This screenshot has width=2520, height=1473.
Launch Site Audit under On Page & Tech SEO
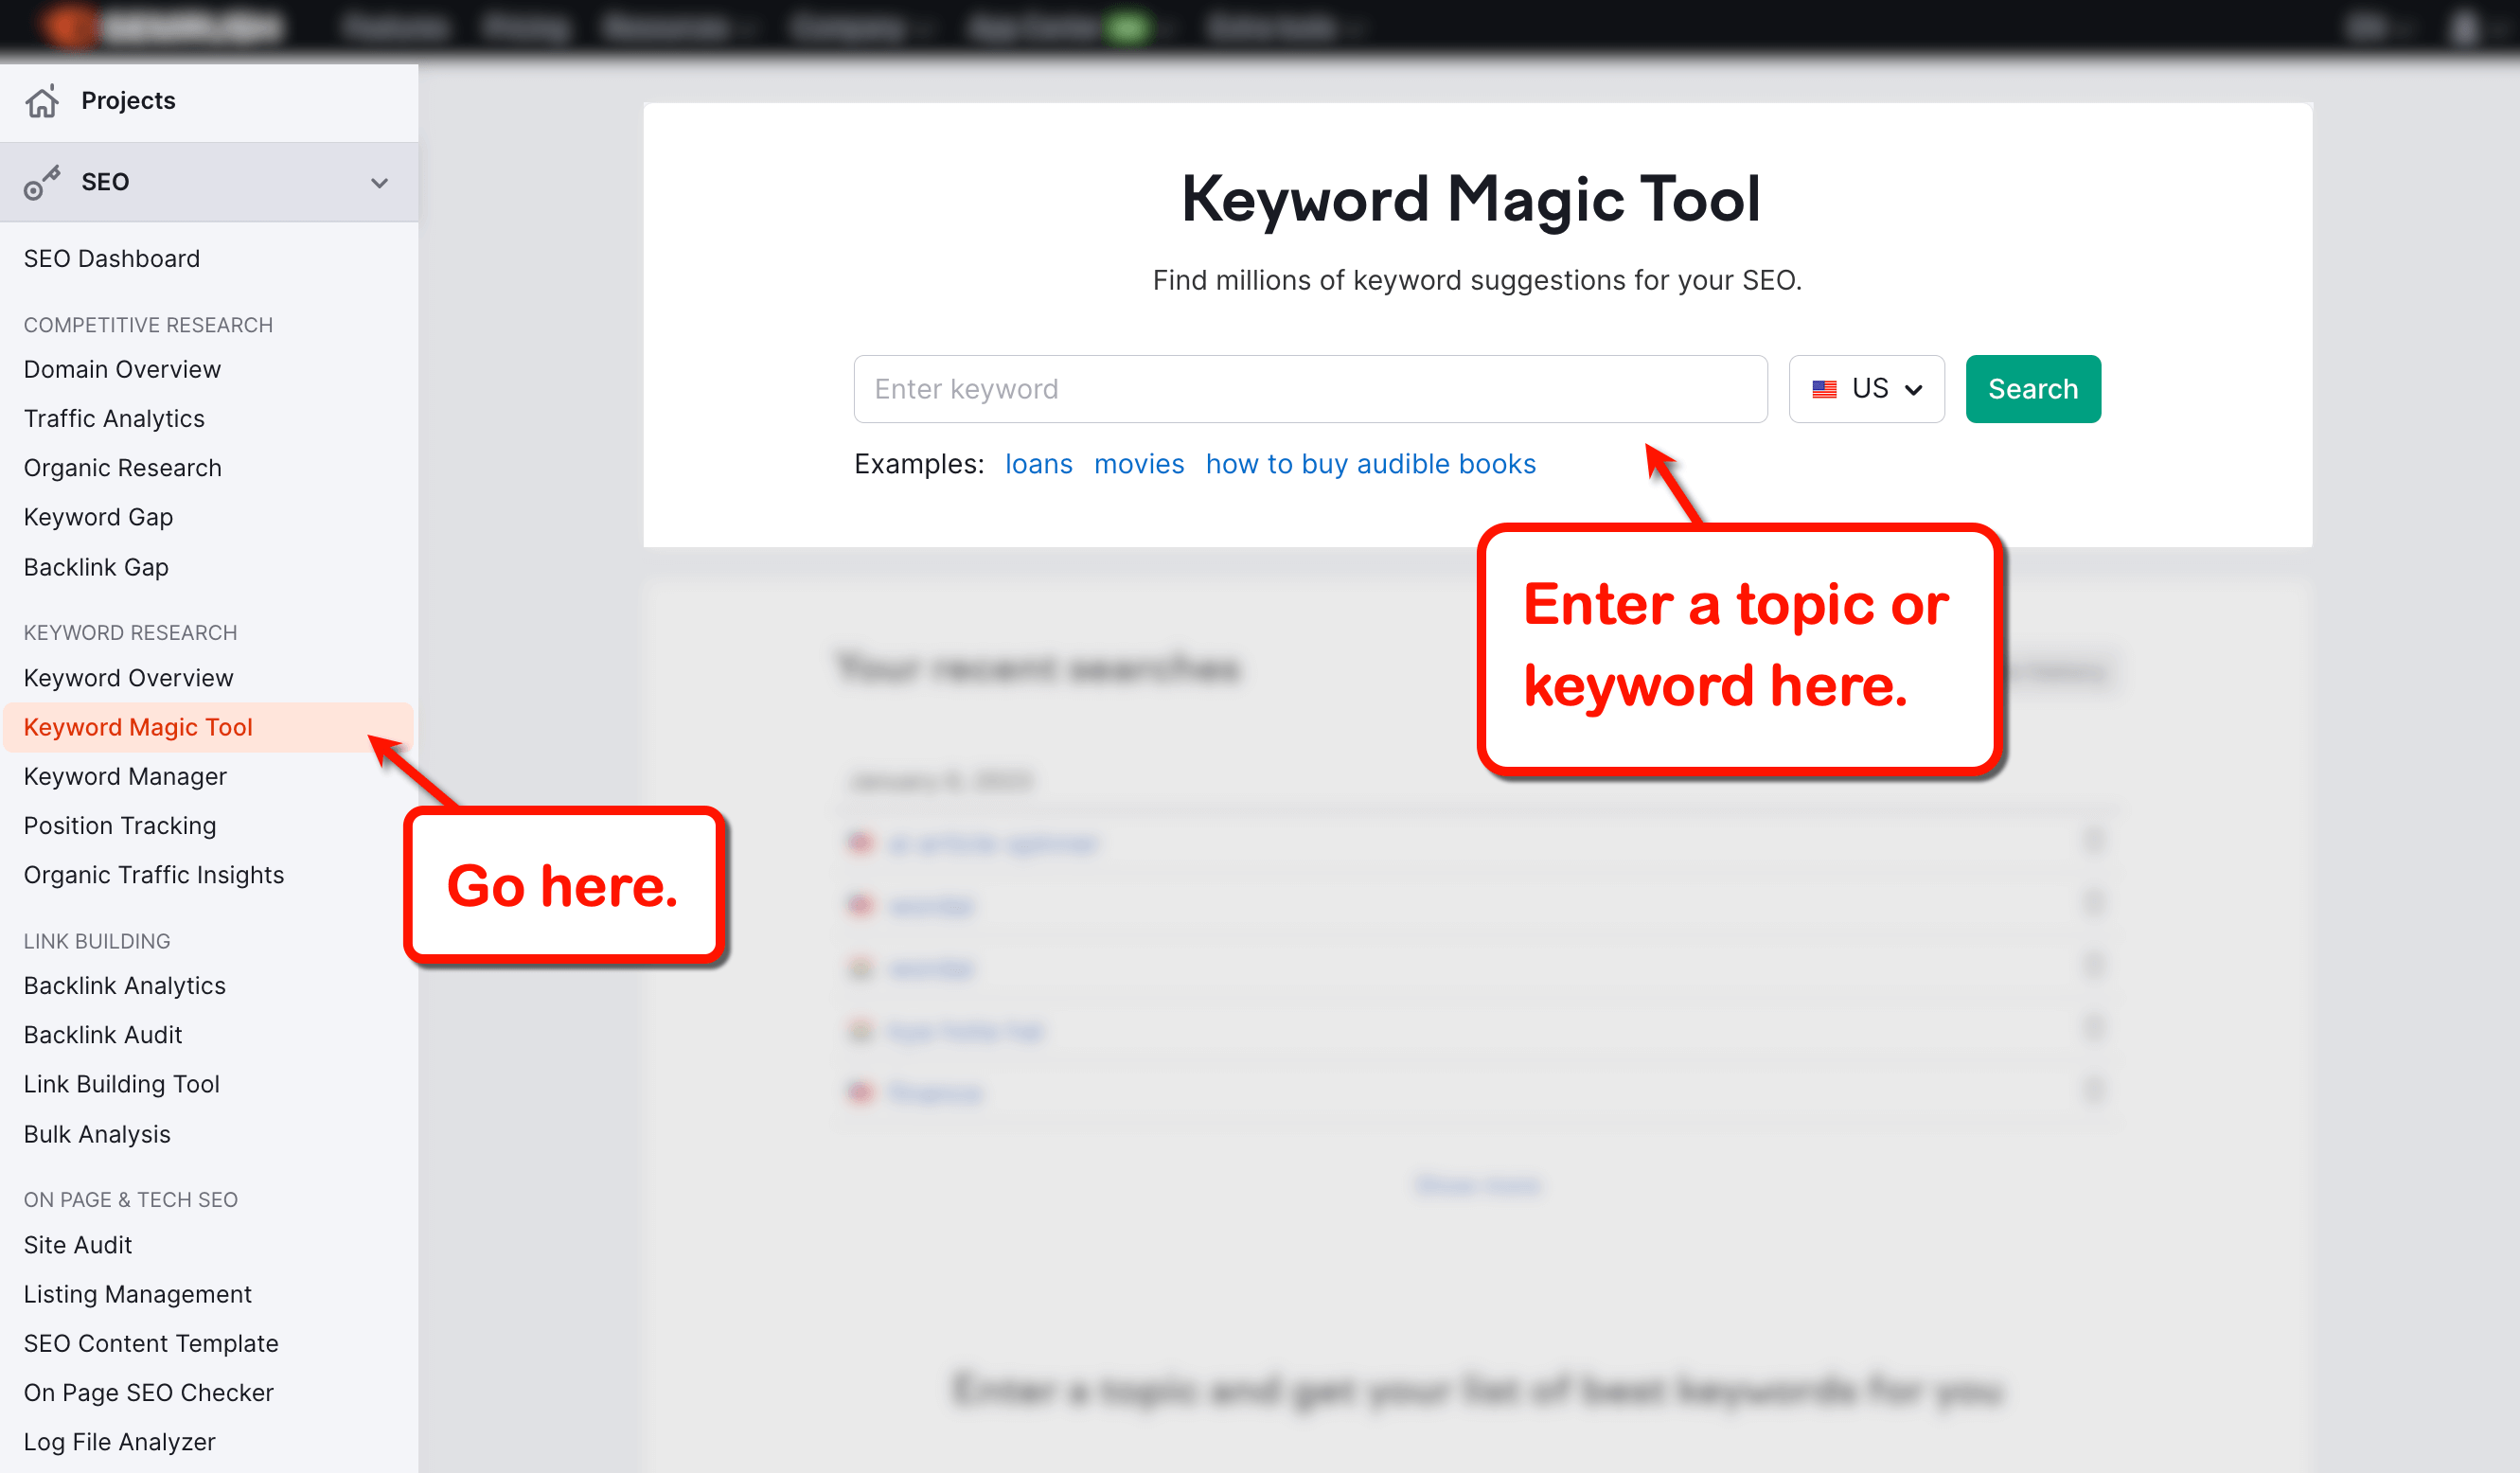77,1244
